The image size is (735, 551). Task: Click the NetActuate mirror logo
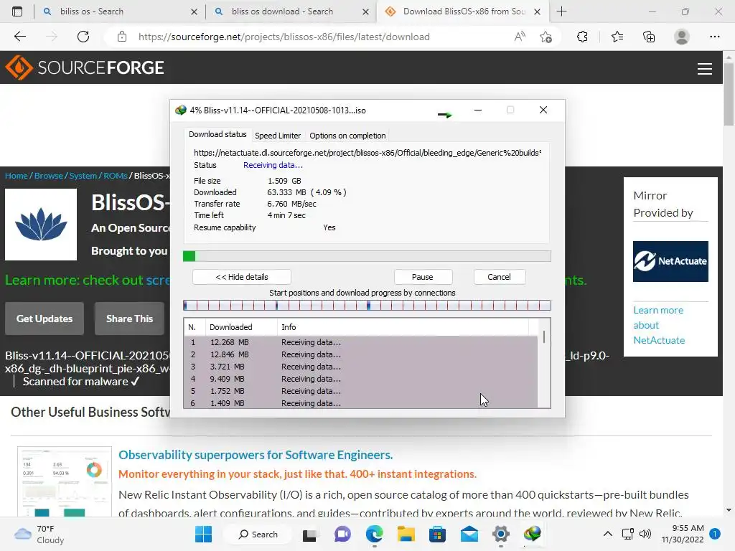670,261
